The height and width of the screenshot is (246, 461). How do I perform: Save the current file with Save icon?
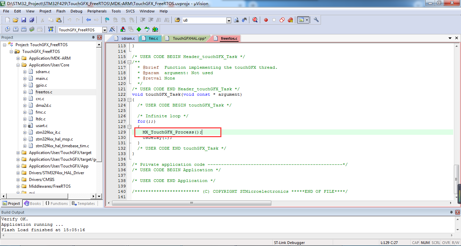(x=24, y=20)
